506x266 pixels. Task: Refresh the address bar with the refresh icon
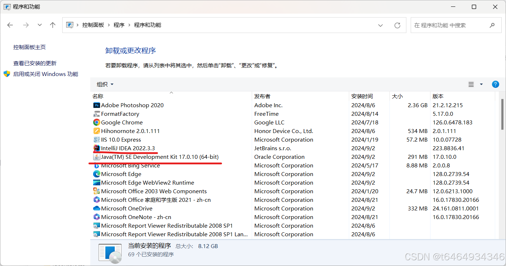(x=397, y=25)
